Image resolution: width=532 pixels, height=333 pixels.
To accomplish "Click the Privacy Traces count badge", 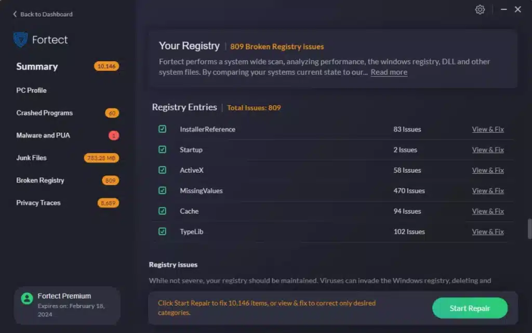I will point(108,203).
